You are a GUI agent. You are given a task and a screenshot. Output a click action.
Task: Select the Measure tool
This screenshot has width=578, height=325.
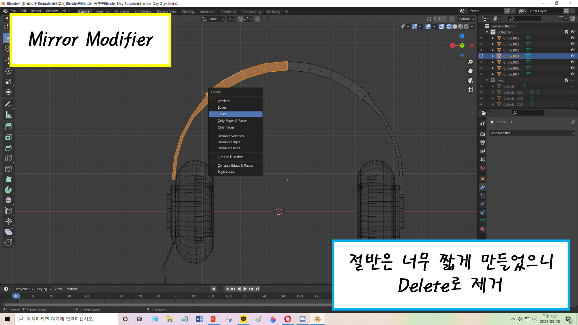point(8,115)
